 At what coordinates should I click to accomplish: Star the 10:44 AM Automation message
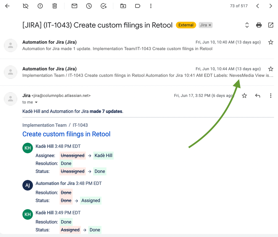[x=271, y=69]
